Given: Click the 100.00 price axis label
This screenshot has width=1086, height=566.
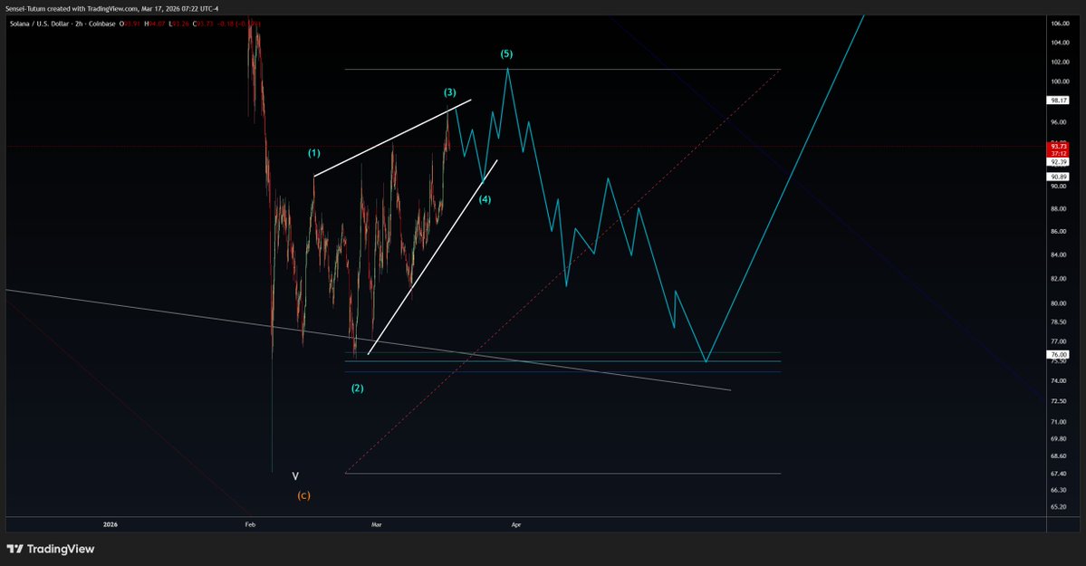Looking at the screenshot, I should (x=1060, y=82).
